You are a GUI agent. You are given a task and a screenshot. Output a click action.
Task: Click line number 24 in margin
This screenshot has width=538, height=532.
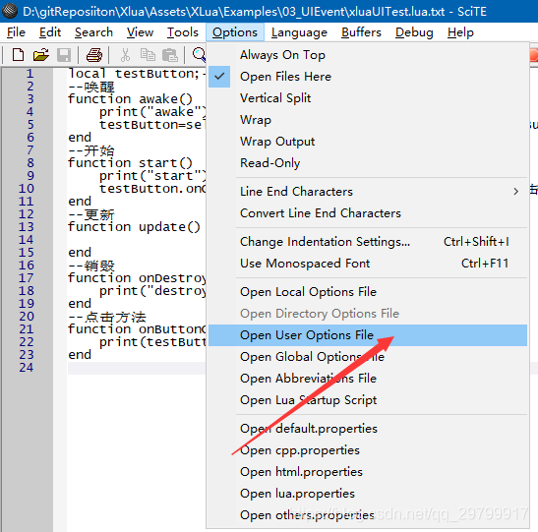pos(27,368)
